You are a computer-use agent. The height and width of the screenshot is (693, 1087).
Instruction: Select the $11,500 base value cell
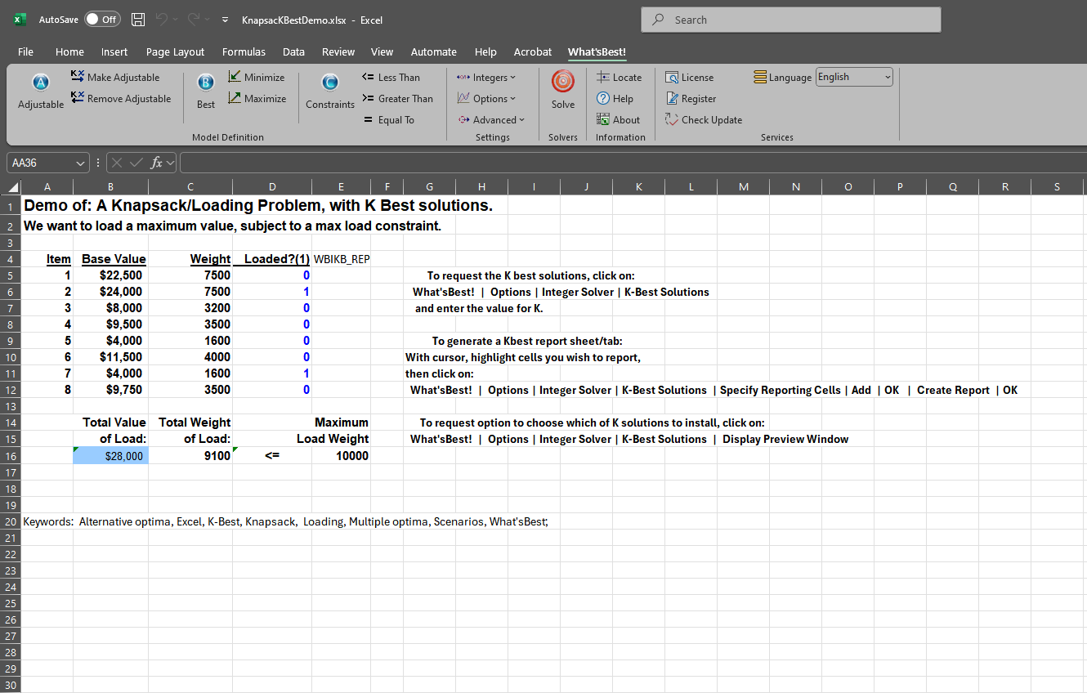coord(110,357)
